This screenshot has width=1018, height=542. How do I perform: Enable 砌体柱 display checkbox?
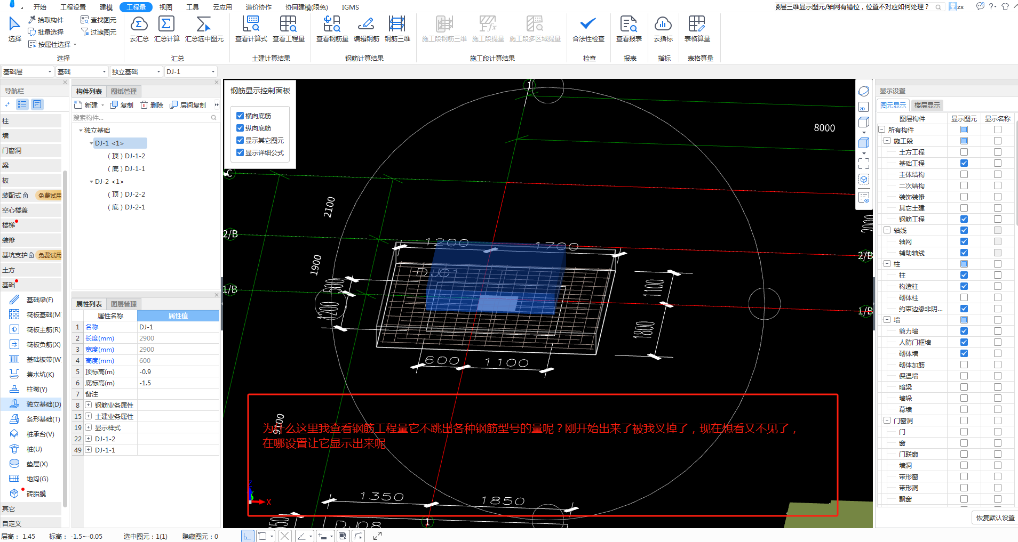pos(964,297)
